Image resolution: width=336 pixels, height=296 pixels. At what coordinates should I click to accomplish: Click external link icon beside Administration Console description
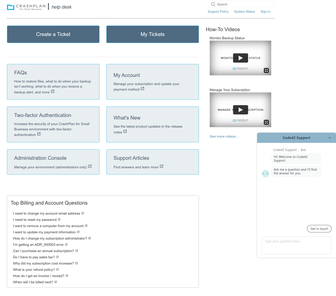[90, 166]
